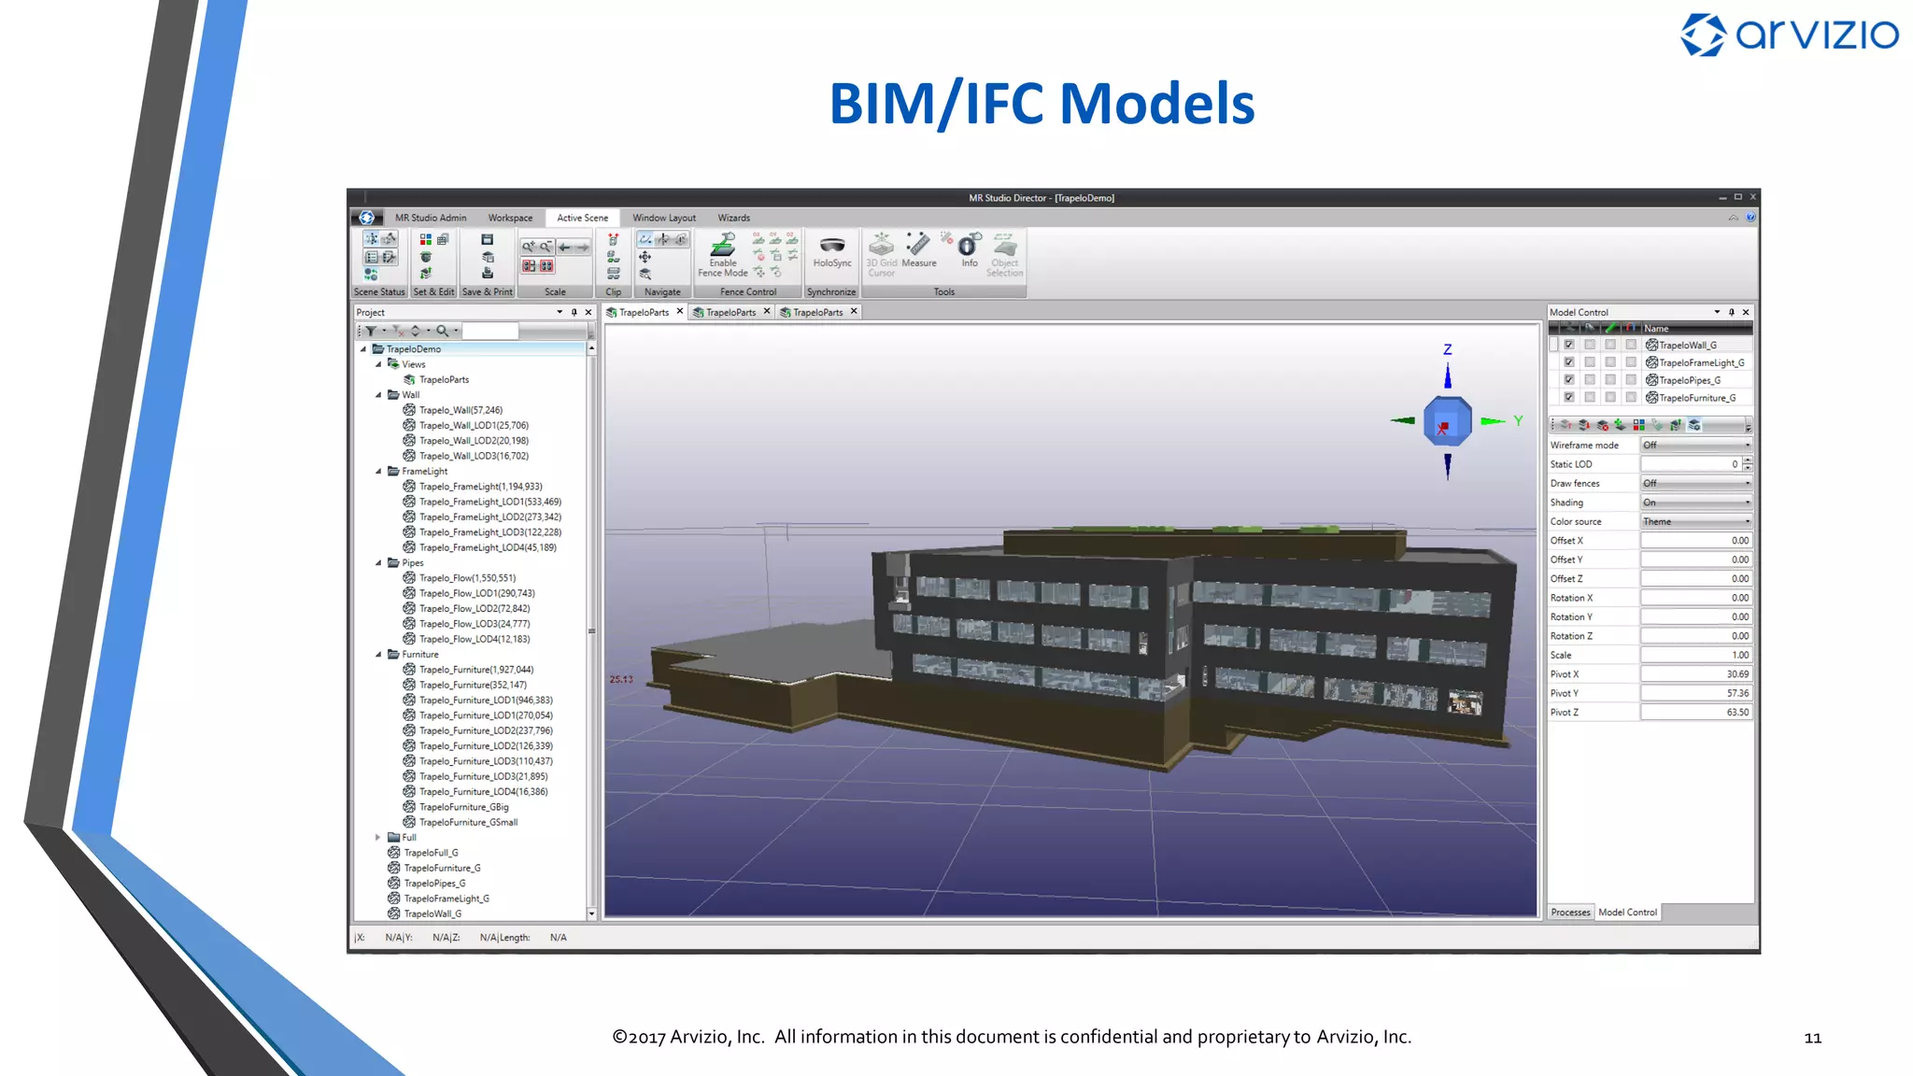Click the print icon in Save & Print

(487, 273)
